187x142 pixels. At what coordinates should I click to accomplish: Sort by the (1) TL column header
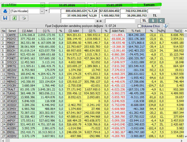coord(46,31)
